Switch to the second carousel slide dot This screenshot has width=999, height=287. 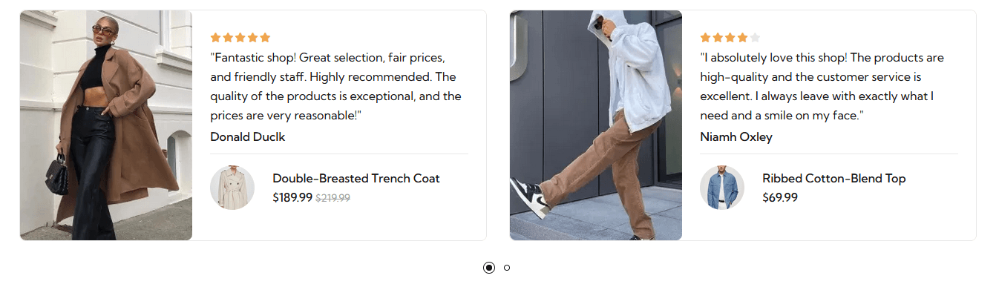(507, 268)
